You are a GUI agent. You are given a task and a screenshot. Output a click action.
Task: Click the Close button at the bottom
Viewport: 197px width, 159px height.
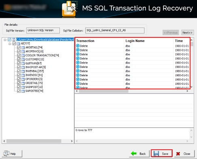click(x=185, y=154)
